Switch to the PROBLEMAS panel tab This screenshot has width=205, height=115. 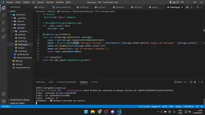coord(40,82)
